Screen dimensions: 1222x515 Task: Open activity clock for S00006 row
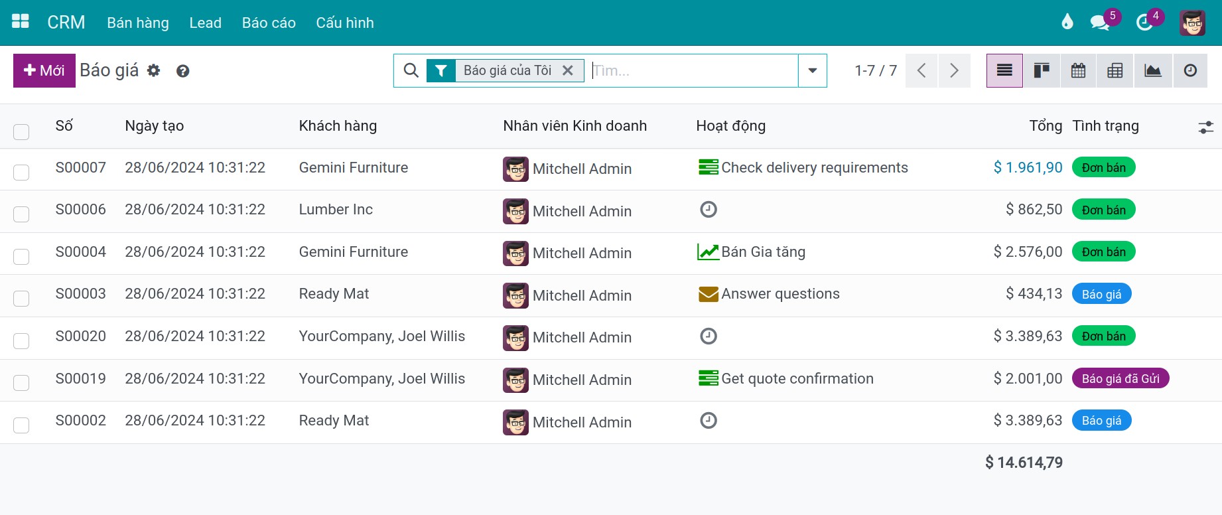(709, 210)
